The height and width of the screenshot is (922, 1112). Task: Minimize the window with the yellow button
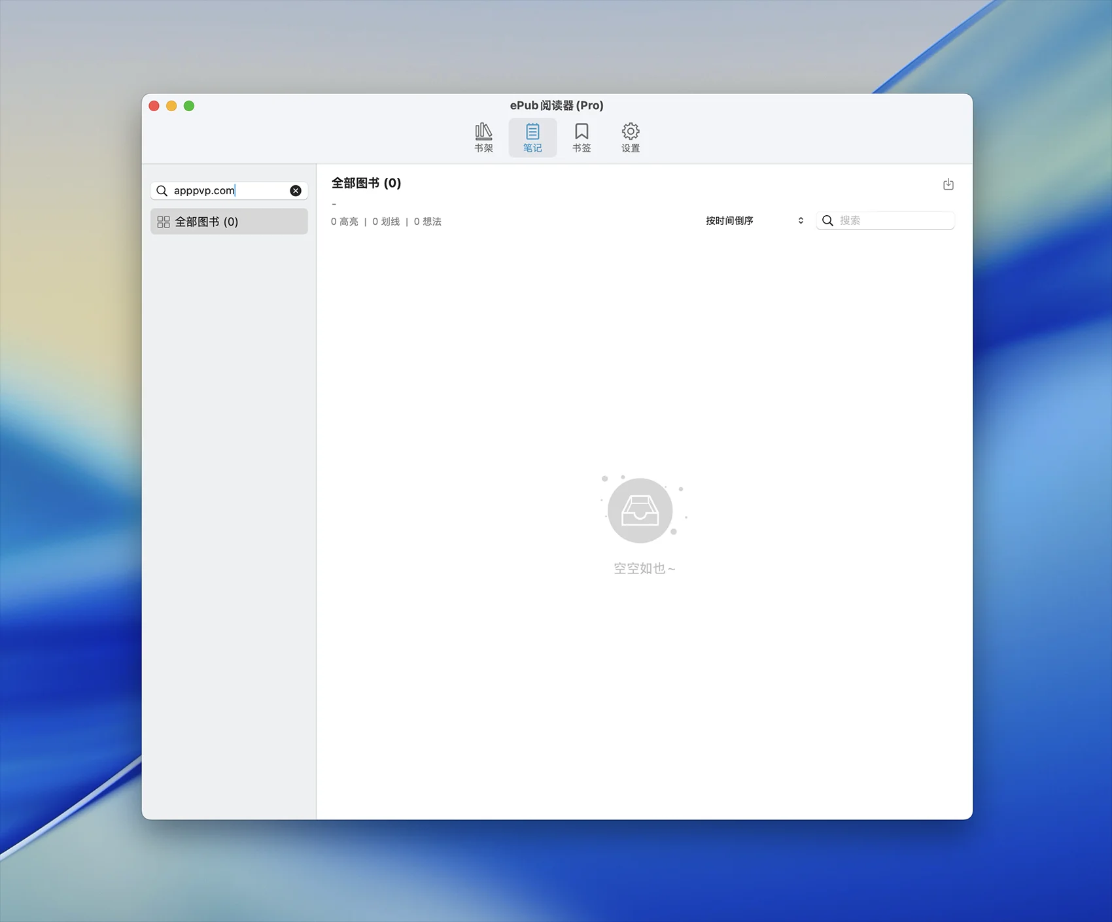[x=171, y=106]
